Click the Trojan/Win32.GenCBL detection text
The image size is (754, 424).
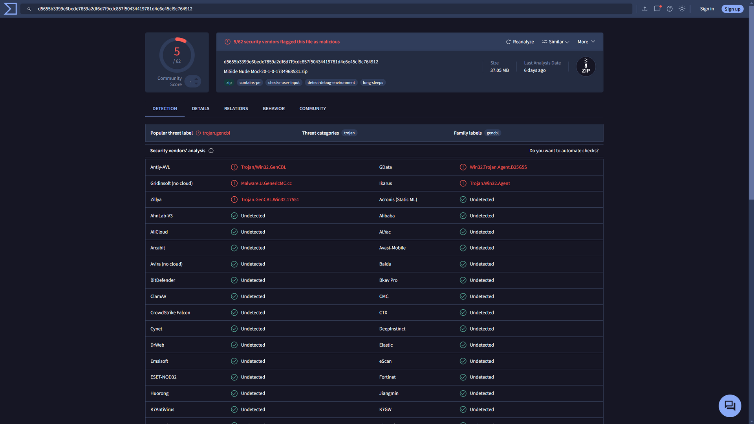tap(264, 167)
